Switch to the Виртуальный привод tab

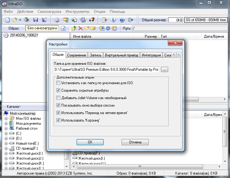click(x=122, y=55)
